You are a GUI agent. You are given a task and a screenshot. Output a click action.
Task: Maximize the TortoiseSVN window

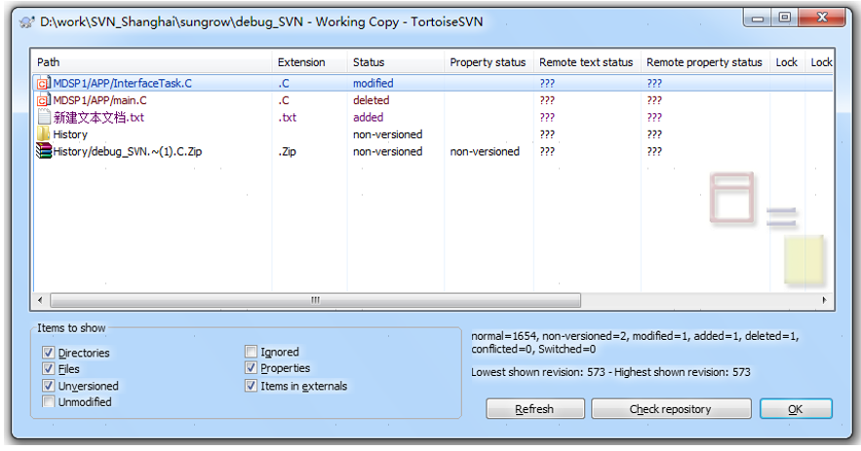[x=785, y=19]
